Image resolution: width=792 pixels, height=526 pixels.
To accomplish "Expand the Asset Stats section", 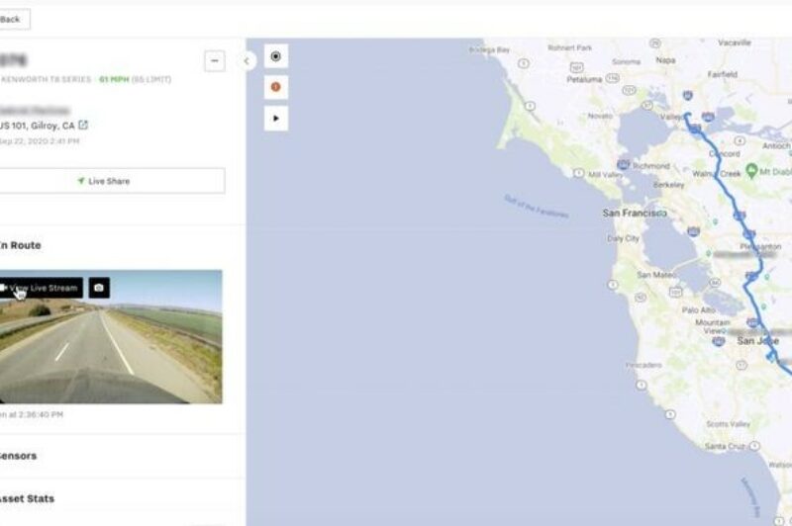I will tap(28, 498).
